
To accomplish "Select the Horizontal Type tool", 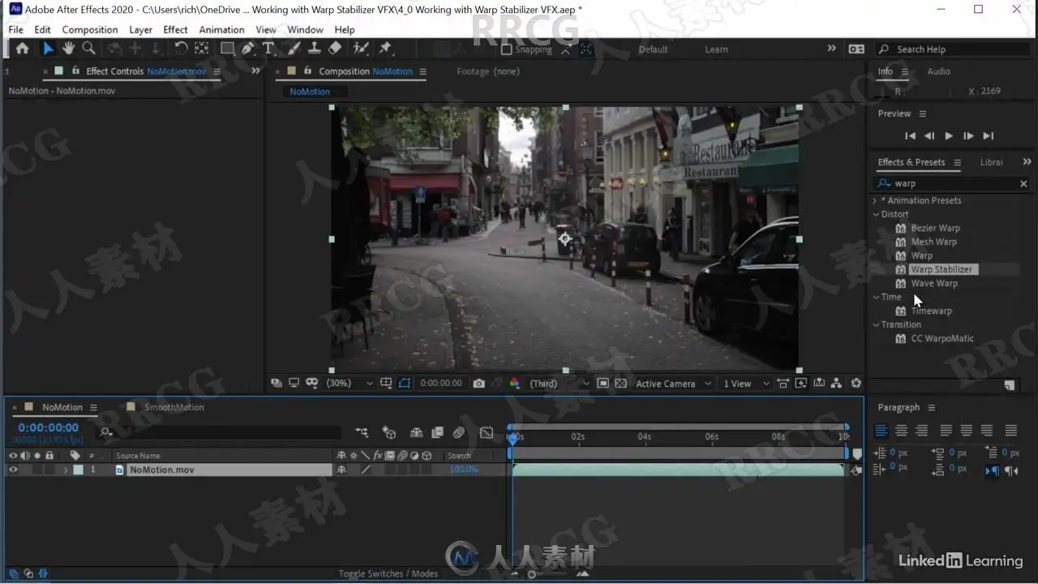I will point(268,49).
